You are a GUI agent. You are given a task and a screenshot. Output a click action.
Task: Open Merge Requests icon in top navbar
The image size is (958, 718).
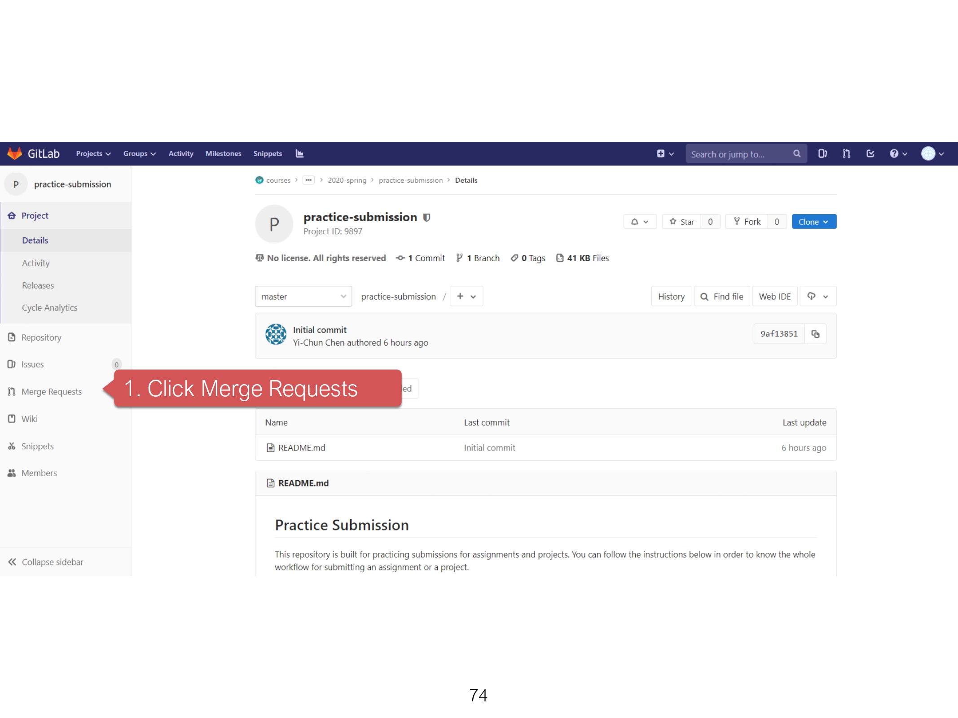846,154
